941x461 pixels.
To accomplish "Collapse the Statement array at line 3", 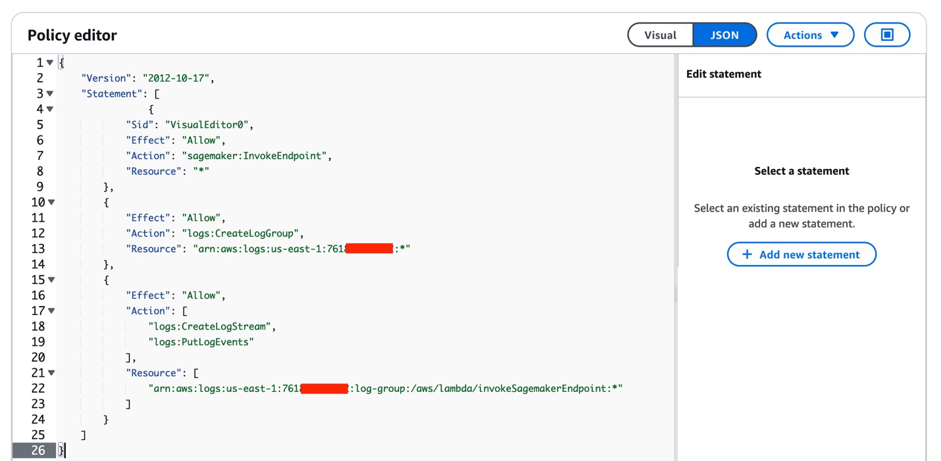I will coord(50,93).
